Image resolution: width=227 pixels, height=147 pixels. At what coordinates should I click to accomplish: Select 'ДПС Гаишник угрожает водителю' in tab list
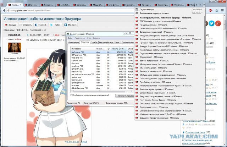[170, 21]
